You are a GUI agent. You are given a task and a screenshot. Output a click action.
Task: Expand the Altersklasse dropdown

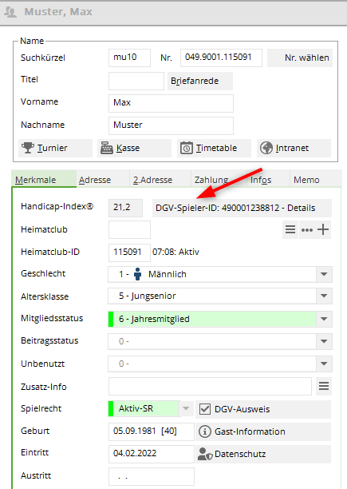(324, 296)
